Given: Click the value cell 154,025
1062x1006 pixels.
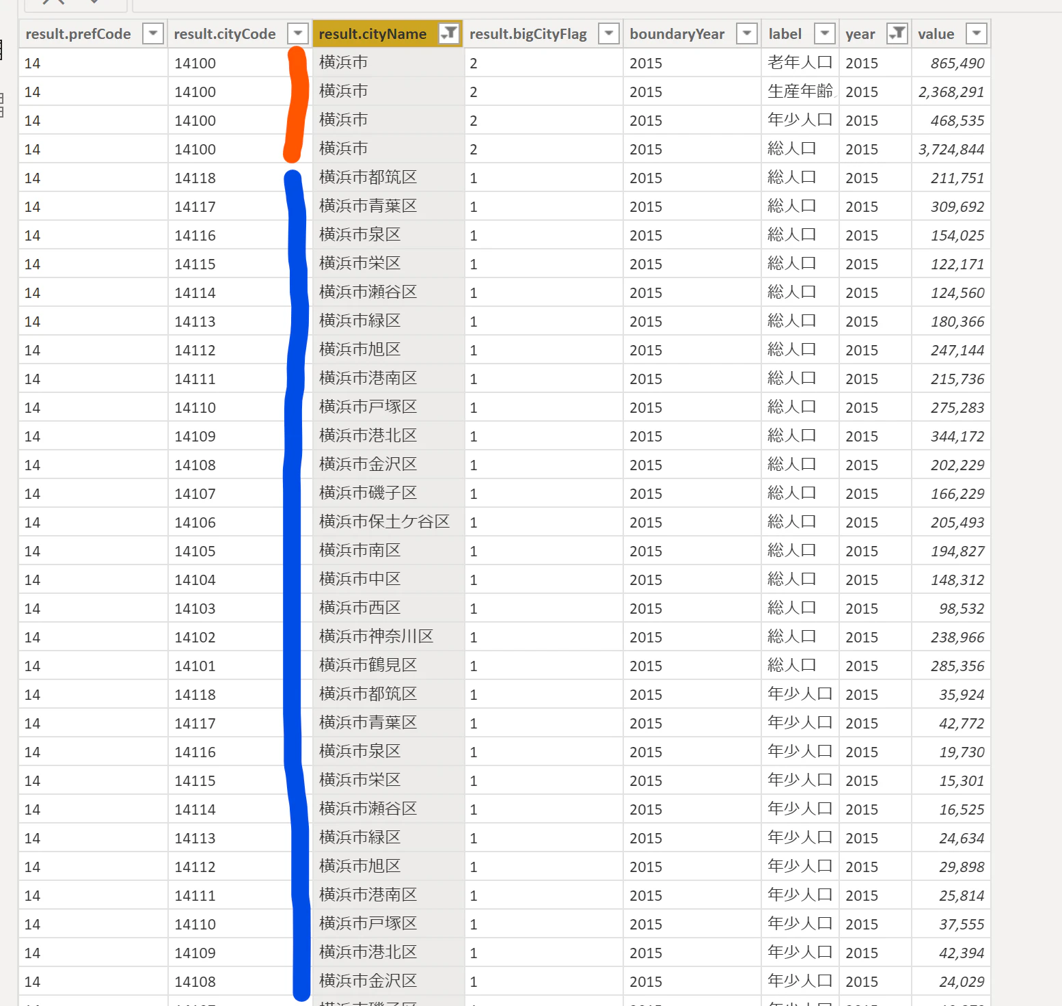Looking at the screenshot, I should tap(951, 235).
